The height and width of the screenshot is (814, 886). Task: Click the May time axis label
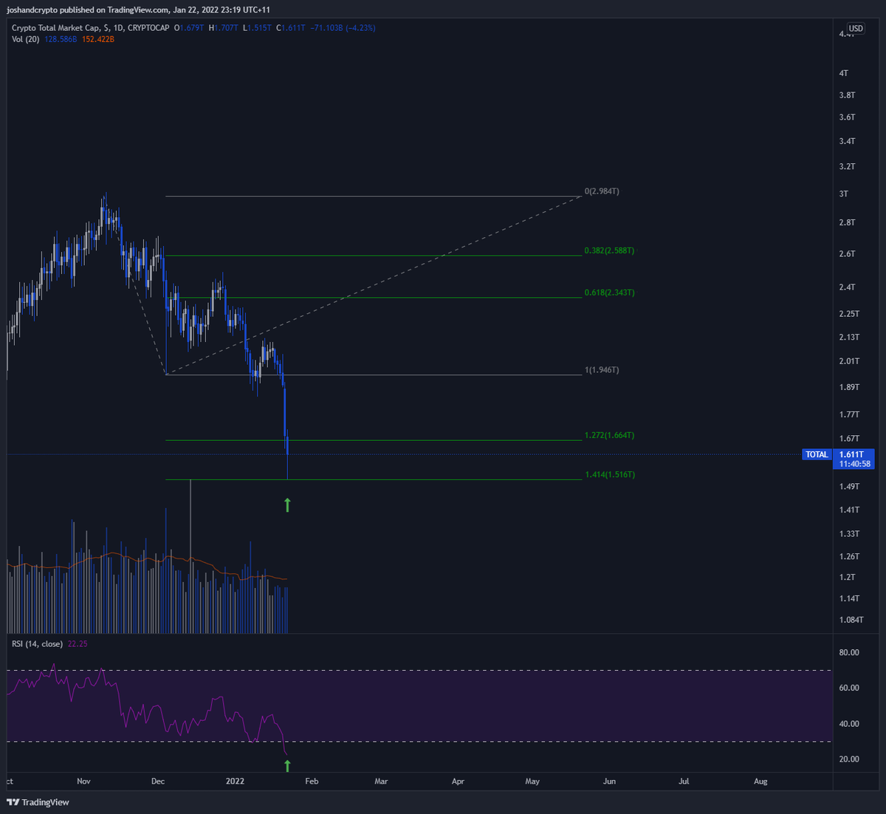(532, 781)
